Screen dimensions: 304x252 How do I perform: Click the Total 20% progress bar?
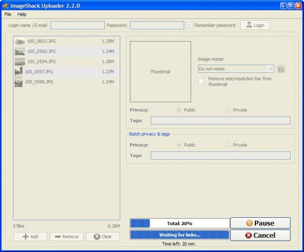point(180,223)
